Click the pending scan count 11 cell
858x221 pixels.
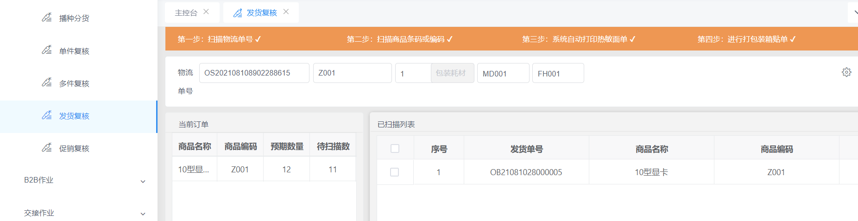pyautogui.click(x=333, y=169)
